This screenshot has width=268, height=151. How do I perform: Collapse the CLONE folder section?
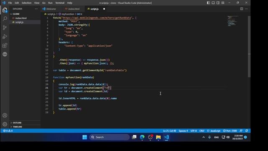click(16, 14)
